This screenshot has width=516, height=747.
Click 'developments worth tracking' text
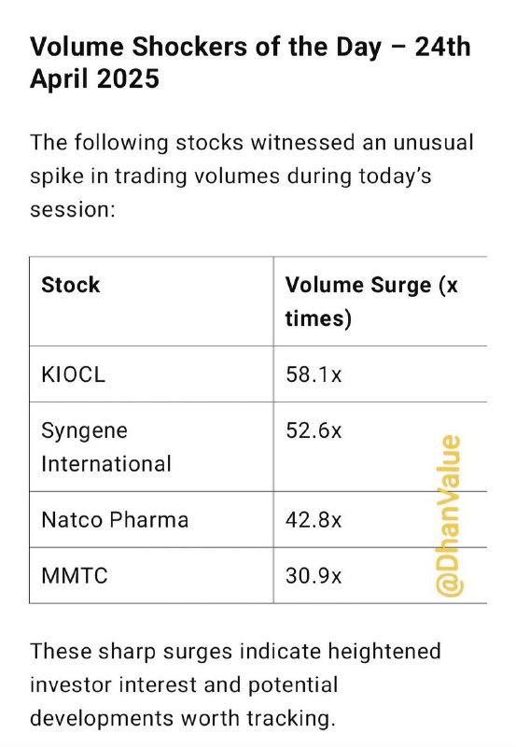(182, 718)
